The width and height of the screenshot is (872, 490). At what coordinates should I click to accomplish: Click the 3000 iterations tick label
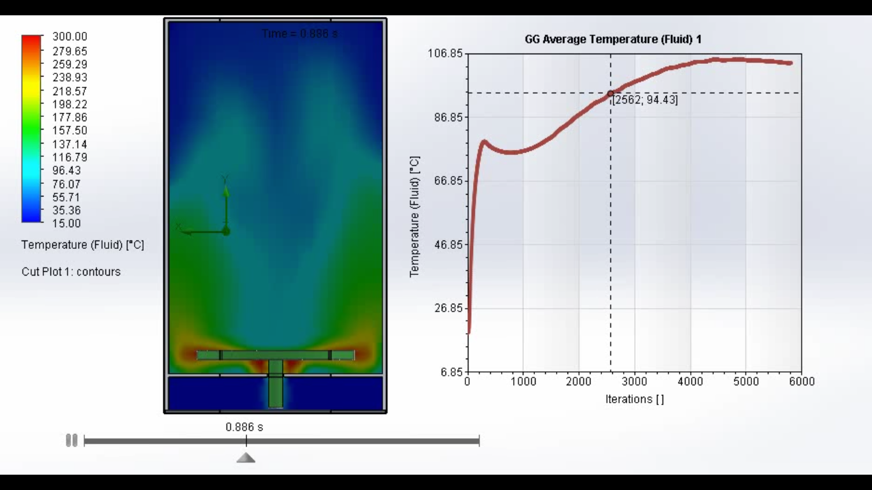point(635,382)
